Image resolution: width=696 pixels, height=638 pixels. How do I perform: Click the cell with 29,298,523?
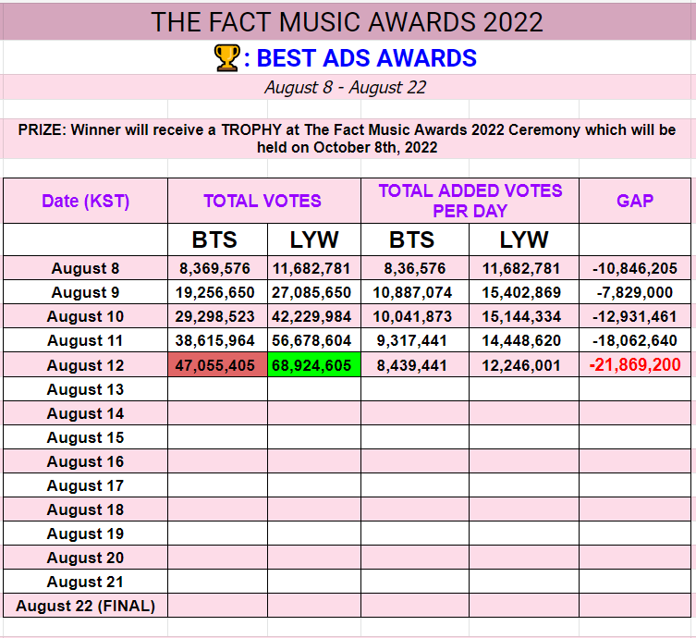click(217, 316)
